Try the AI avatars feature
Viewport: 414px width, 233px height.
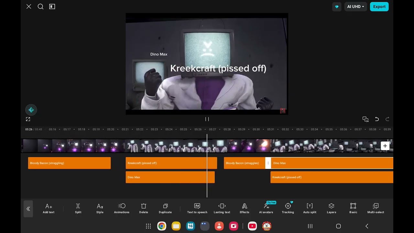click(266, 208)
